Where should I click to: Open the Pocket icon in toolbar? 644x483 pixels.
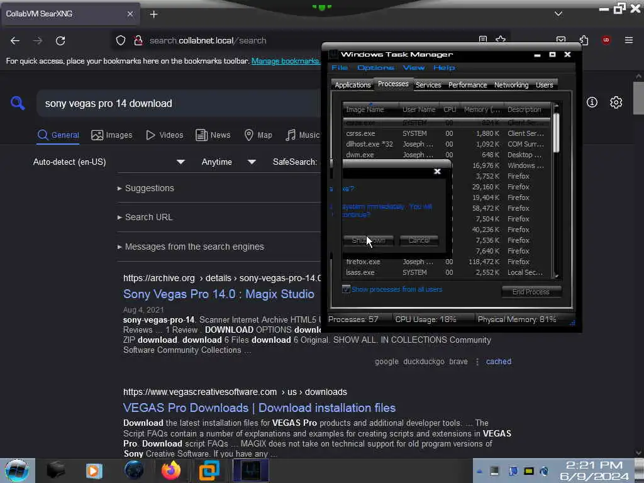click(560, 40)
